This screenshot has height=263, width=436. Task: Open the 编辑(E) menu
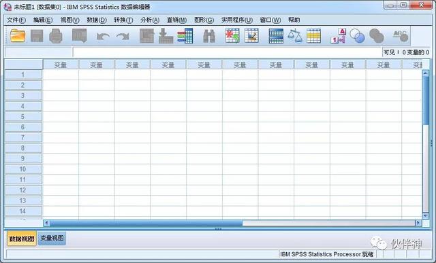(43, 20)
